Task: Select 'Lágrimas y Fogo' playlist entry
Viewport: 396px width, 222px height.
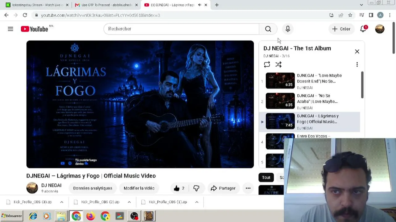Action: click(309, 122)
